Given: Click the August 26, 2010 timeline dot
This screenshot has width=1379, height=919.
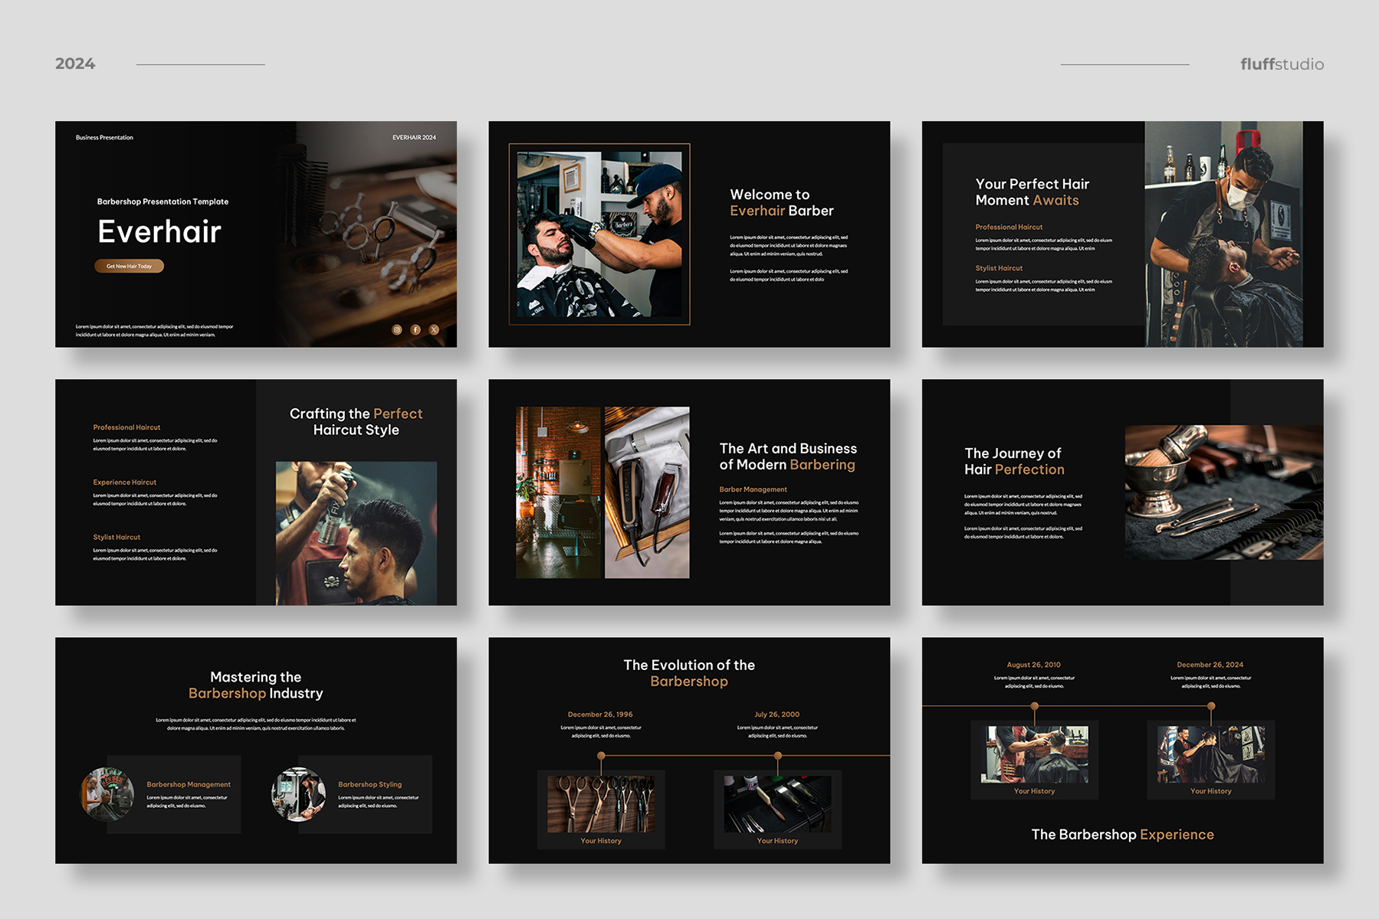Looking at the screenshot, I should click(x=1034, y=706).
